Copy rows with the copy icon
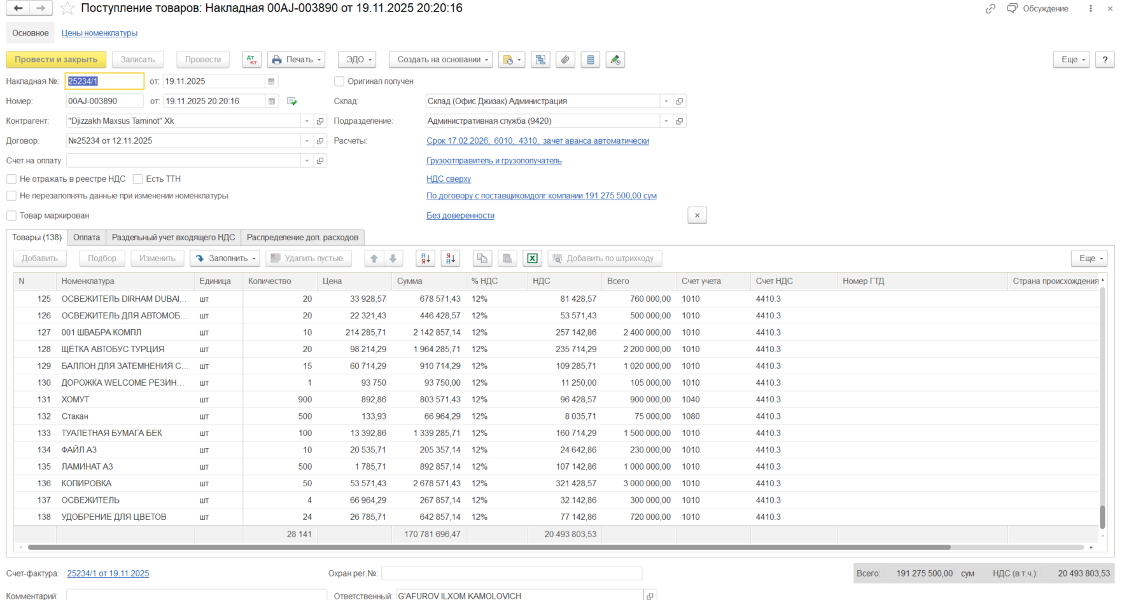 (482, 258)
